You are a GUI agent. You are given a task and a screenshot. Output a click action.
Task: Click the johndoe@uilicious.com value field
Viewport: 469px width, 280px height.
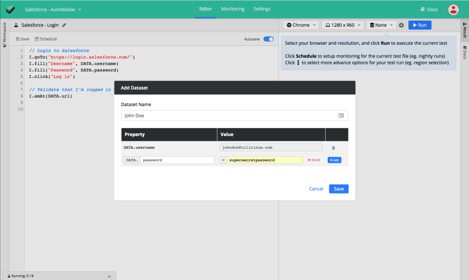click(271, 147)
